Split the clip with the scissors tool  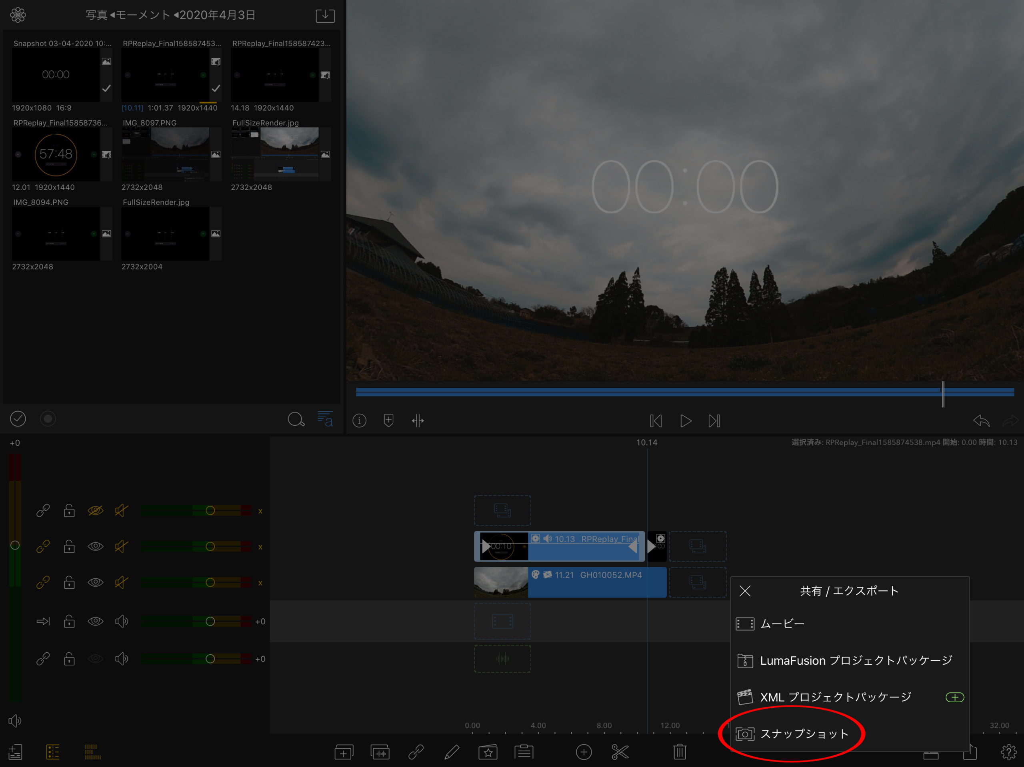point(620,753)
